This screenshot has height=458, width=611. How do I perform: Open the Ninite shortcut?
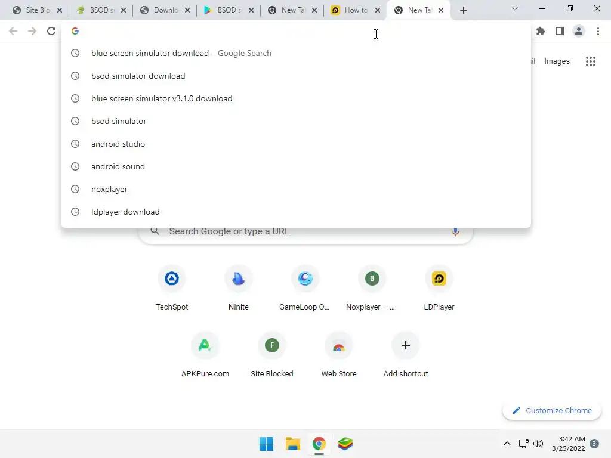click(239, 288)
